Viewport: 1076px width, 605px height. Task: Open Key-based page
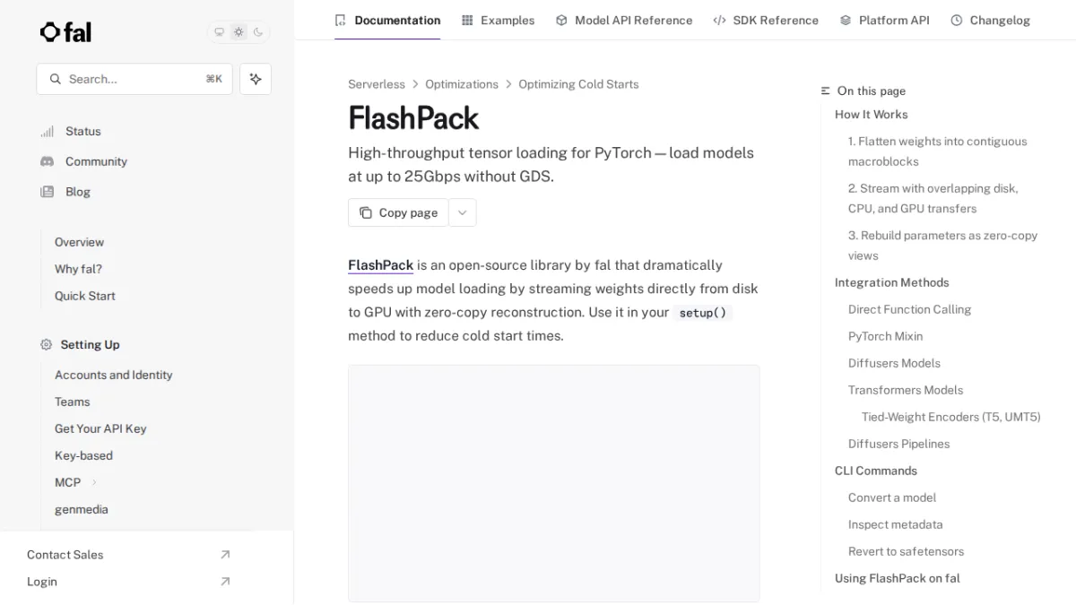(x=83, y=455)
